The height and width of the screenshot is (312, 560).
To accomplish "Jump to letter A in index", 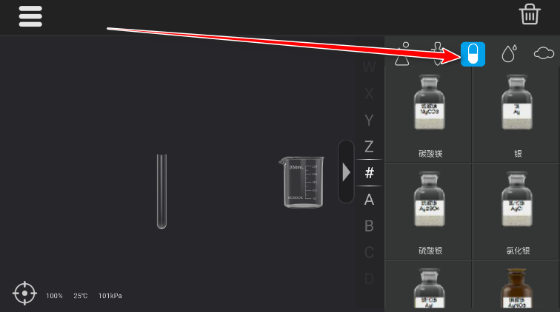I will tap(369, 200).
